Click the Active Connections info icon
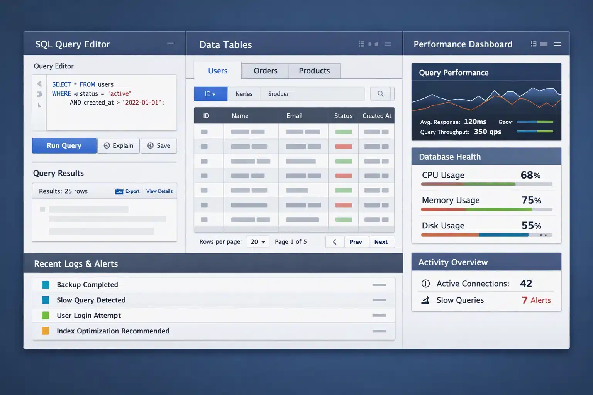Image resolution: width=593 pixels, height=395 pixels. [426, 284]
